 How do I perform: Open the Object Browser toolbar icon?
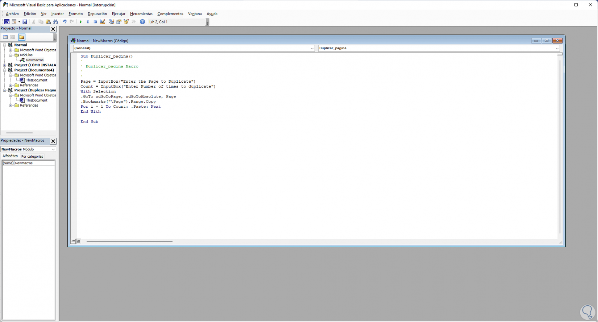tap(126, 22)
